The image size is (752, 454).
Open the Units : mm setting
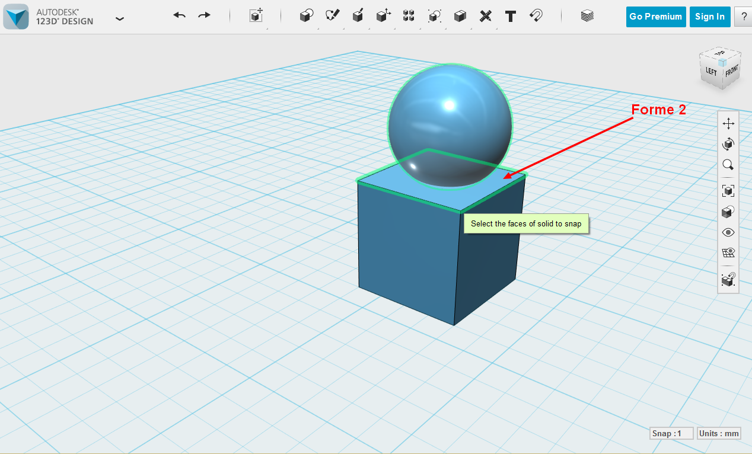coord(719,433)
